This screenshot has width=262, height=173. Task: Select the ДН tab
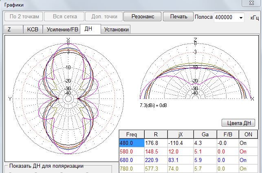(x=89, y=29)
